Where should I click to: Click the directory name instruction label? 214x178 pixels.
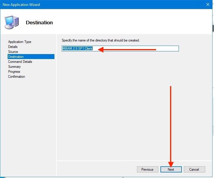coord(101,40)
